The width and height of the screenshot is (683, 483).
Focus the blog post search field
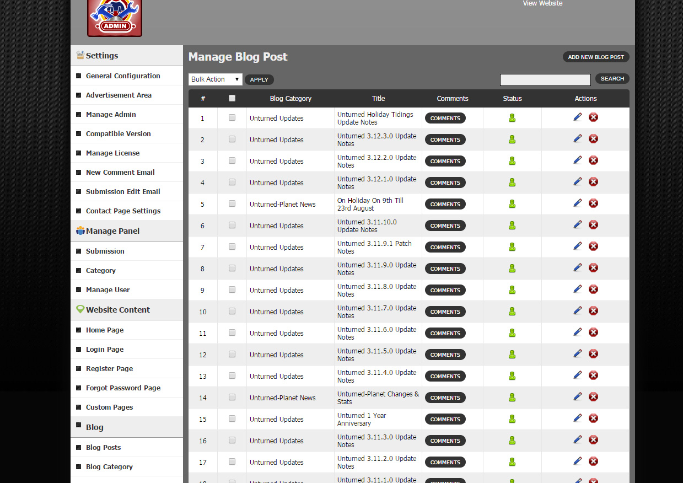click(545, 80)
